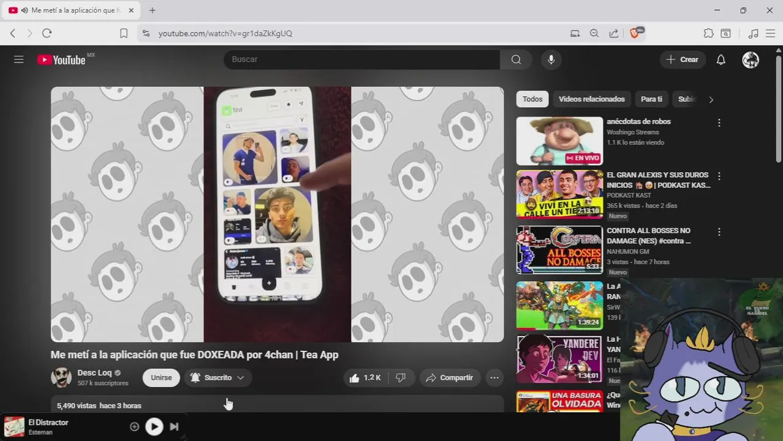Click the main video player
The width and height of the screenshot is (783, 441).
278,214
